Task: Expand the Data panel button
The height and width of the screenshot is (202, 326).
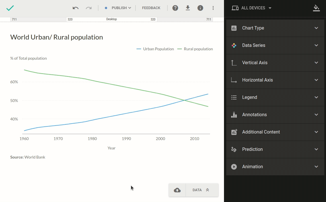Action: (x=202, y=190)
